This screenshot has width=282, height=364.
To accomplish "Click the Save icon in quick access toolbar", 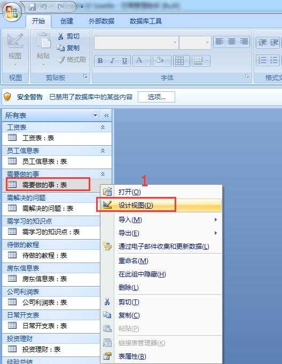I will point(32,7).
